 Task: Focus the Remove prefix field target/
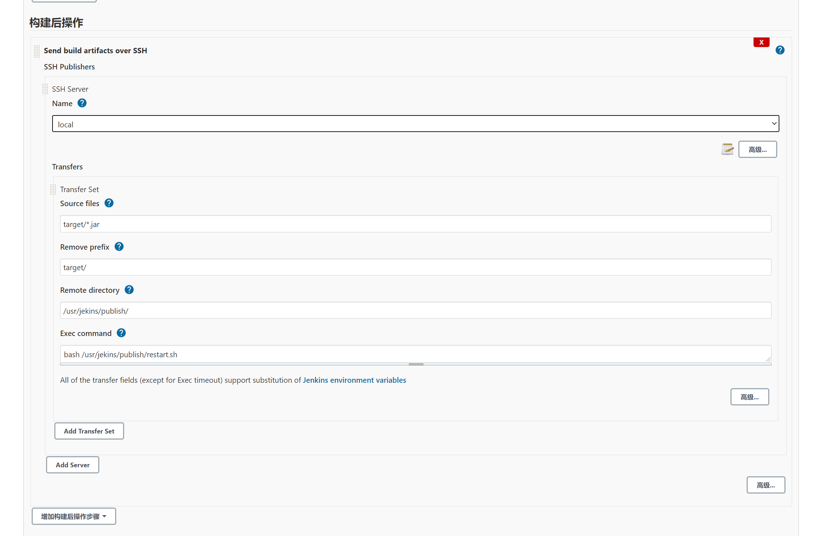(x=416, y=267)
